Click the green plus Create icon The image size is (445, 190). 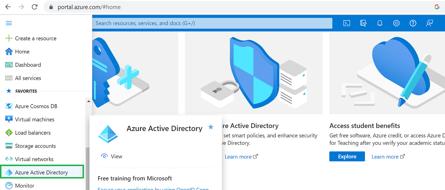pos(9,38)
